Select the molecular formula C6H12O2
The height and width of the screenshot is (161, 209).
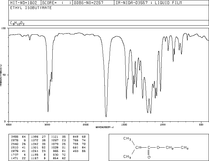[17, 23]
